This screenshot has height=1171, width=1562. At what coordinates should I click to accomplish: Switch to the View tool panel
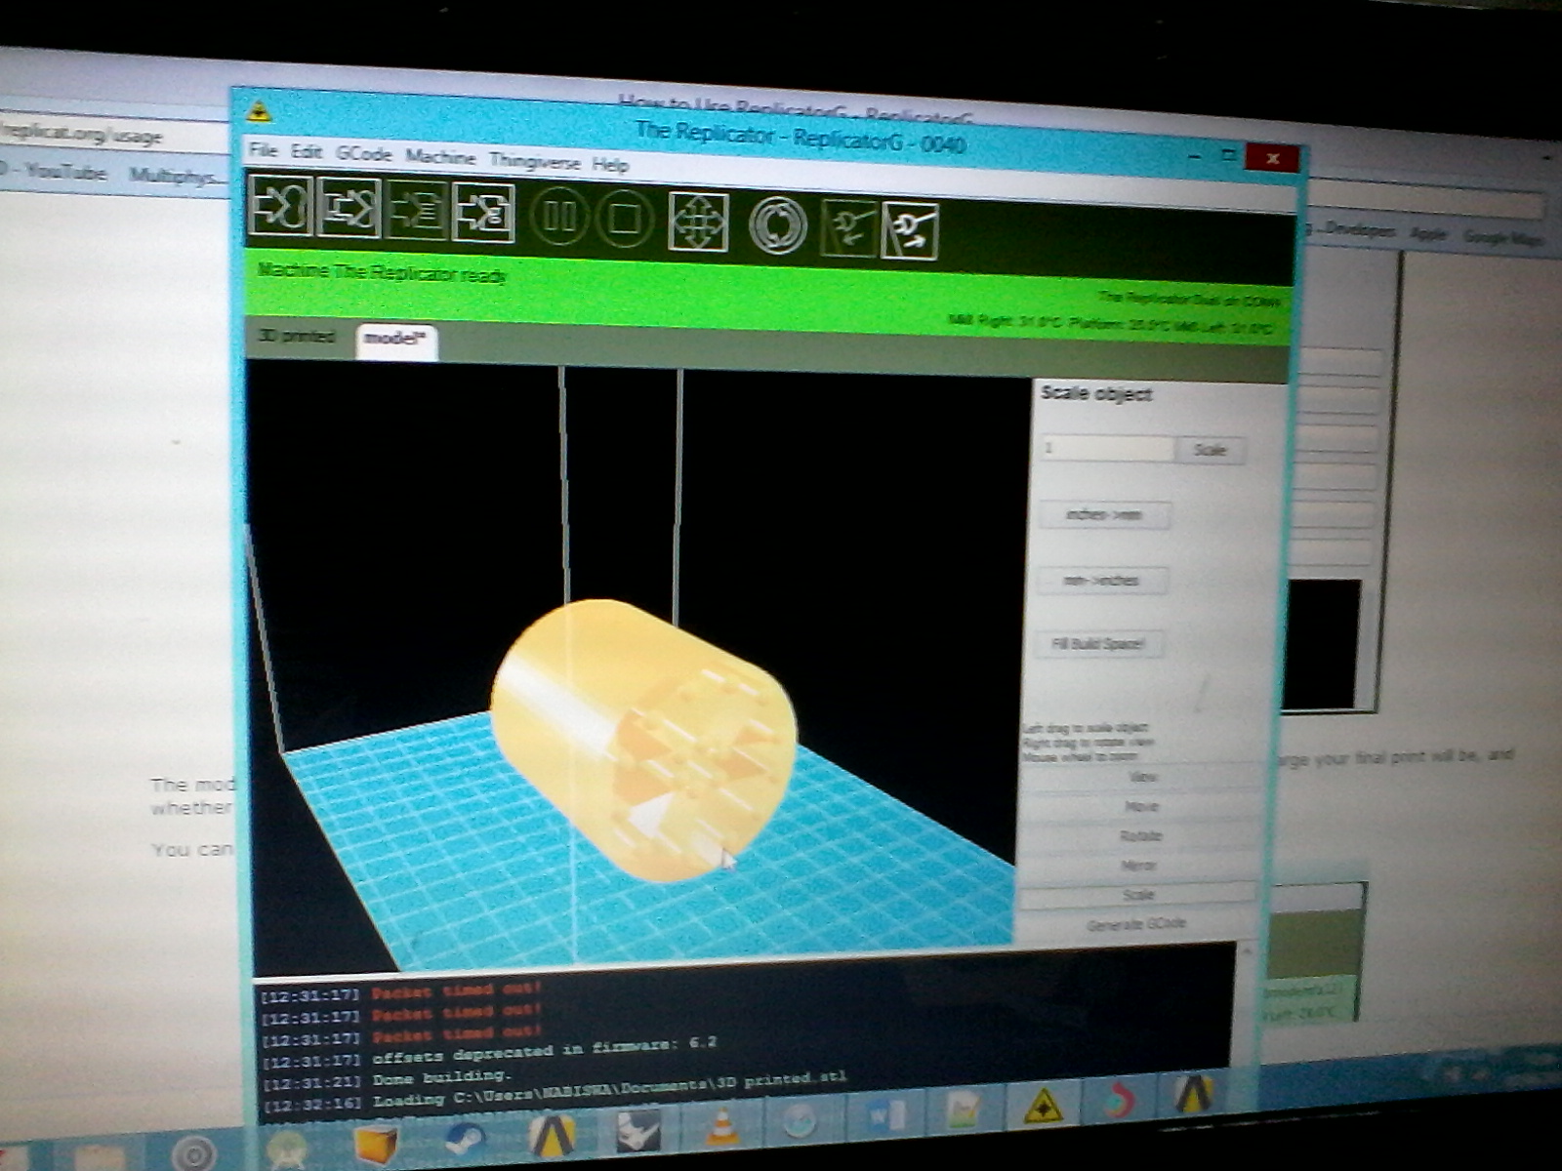1142,778
